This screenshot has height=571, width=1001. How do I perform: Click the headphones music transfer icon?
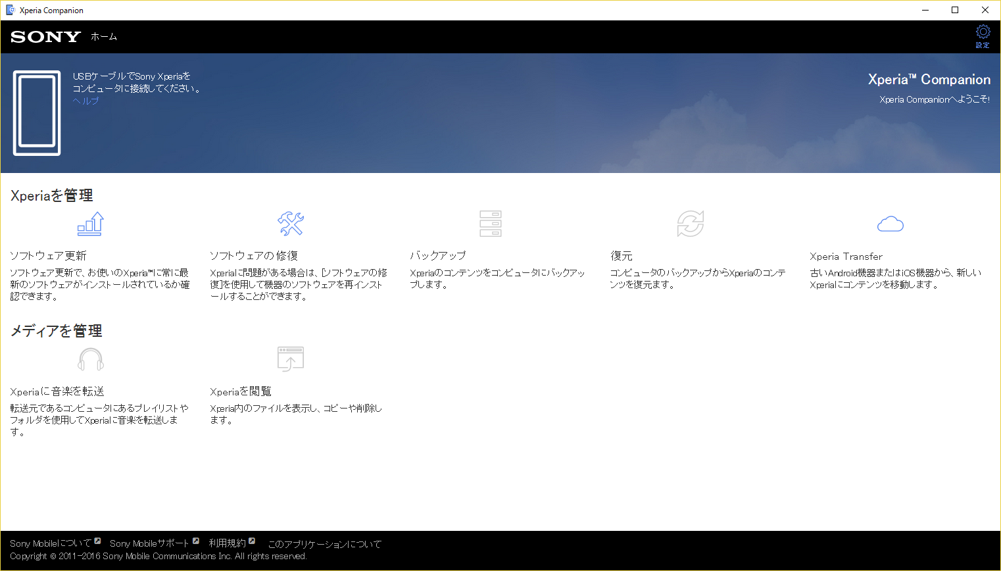click(91, 359)
